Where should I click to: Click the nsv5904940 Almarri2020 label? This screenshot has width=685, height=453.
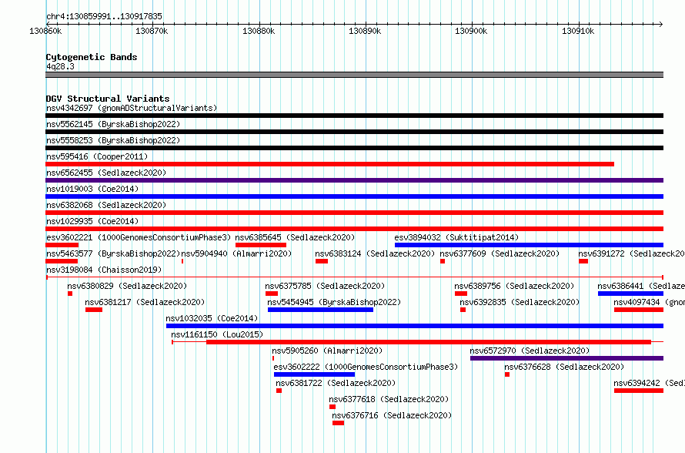tap(236, 253)
